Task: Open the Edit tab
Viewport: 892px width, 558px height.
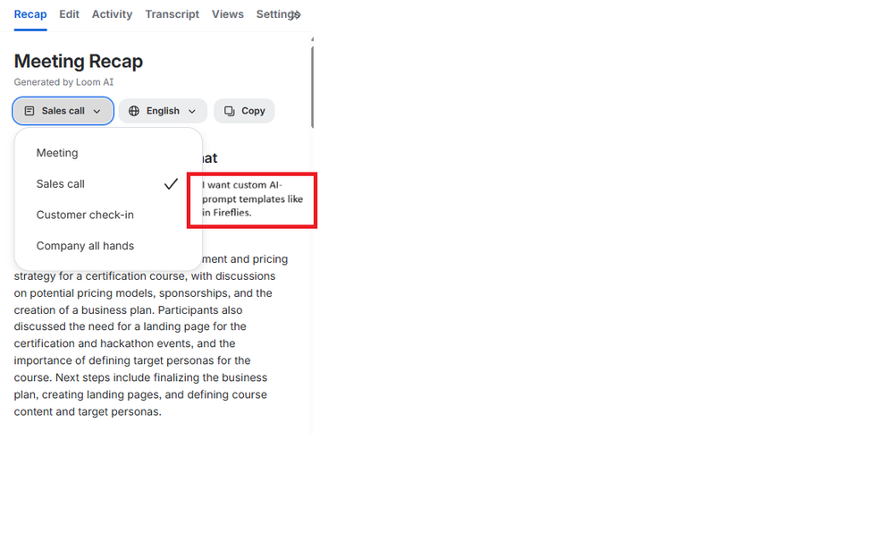Action: pyautogui.click(x=69, y=14)
